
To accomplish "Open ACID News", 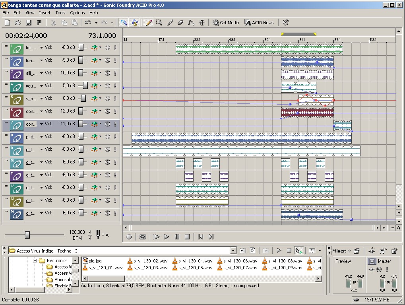I will click(x=259, y=23).
